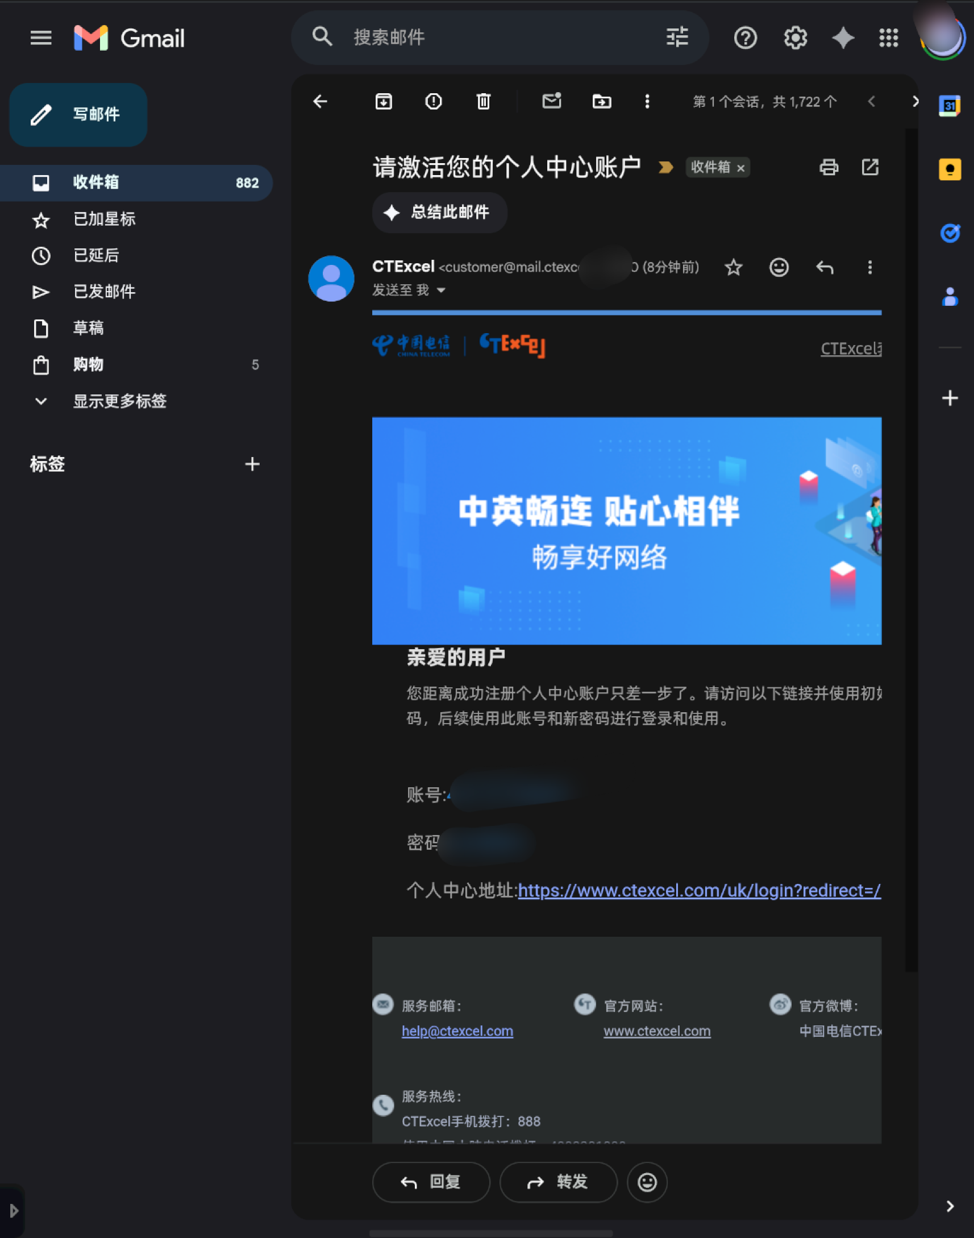Screen dimensions: 974x1238
Task: Archive the open email
Action: pyautogui.click(x=383, y=102)
